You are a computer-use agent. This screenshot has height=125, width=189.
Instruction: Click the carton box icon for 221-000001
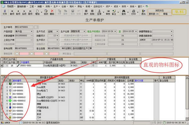[10, 111]
